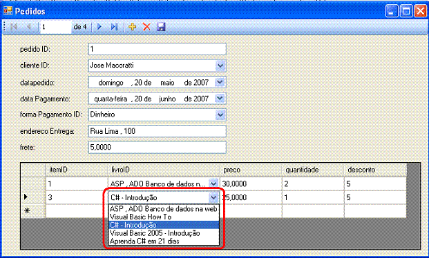Click the 'junho' month in data Pagamento

(167, 99)
